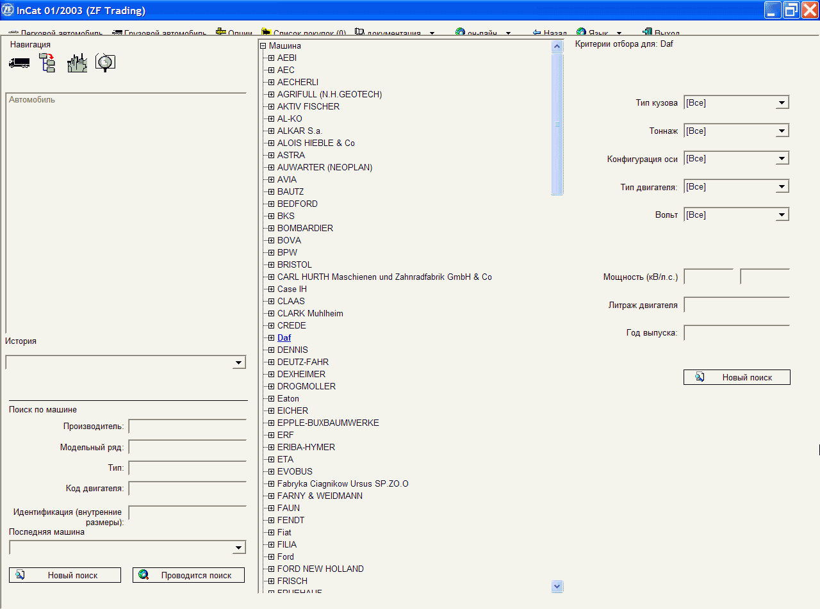Select Fabryka Ciagnikow Ursus SP.ZO.O entry
The width and height of the screenshot is (820, 609).
click(343, 484)
